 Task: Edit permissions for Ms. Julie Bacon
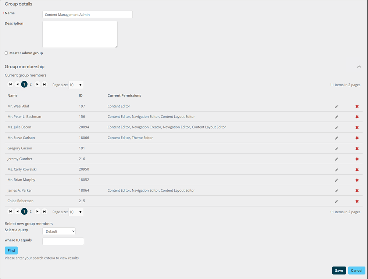point(336,127)
